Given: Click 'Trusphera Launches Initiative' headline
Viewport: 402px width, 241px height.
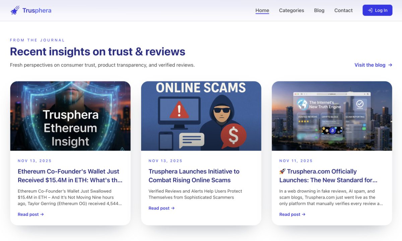Looking at the screenshot, I should tap(194, 175).
